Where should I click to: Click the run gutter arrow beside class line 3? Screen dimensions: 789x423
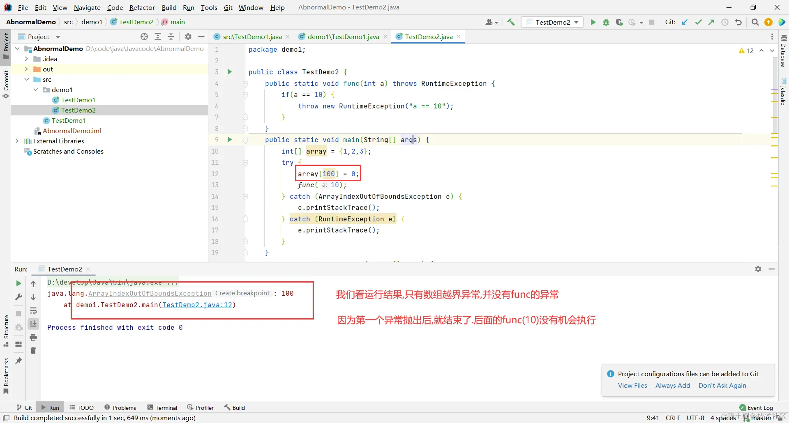tap(230, 72)
